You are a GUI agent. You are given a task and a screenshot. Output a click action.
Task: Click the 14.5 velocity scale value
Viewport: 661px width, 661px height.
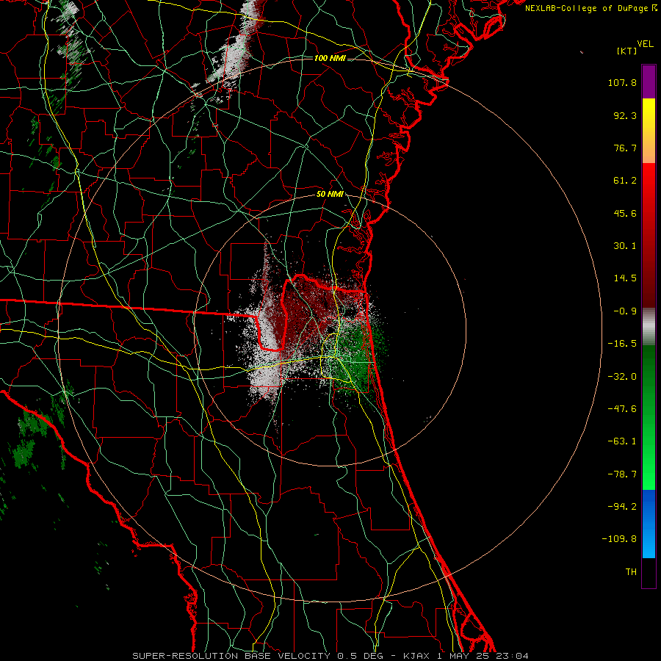625,278
